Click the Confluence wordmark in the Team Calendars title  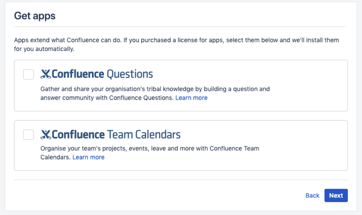(78, 135)
